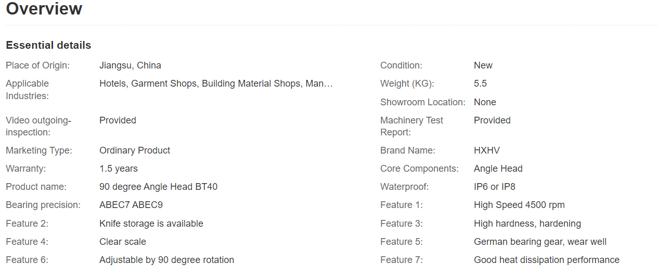Image resolution: width=658 pixels, height=277 pixels.
Task: Select the Weight value 5.5
Action: (x=480, y=84)
